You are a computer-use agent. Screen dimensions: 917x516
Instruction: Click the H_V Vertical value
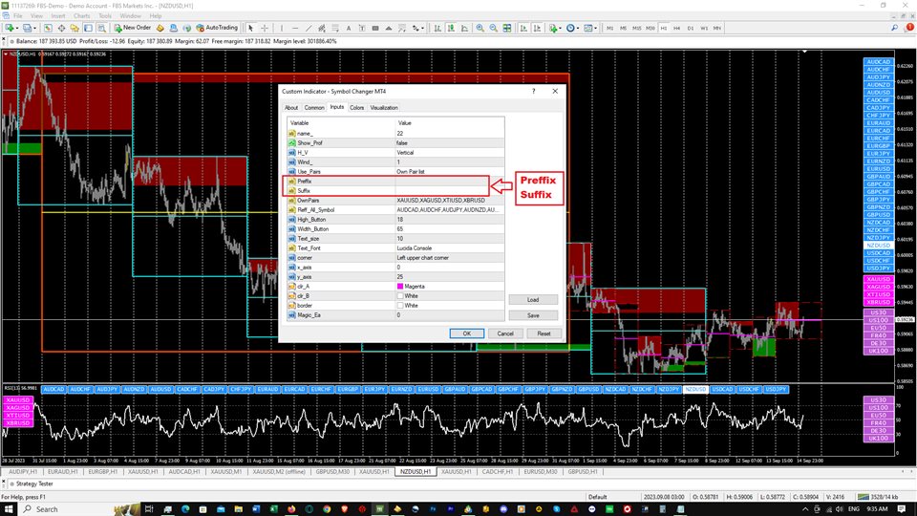450,153
